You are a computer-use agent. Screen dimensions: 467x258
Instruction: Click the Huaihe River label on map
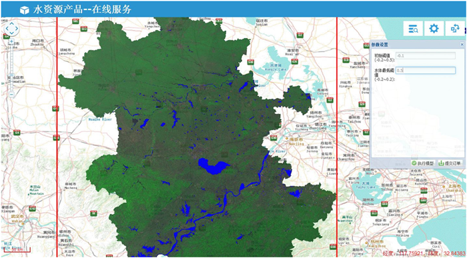100,119
